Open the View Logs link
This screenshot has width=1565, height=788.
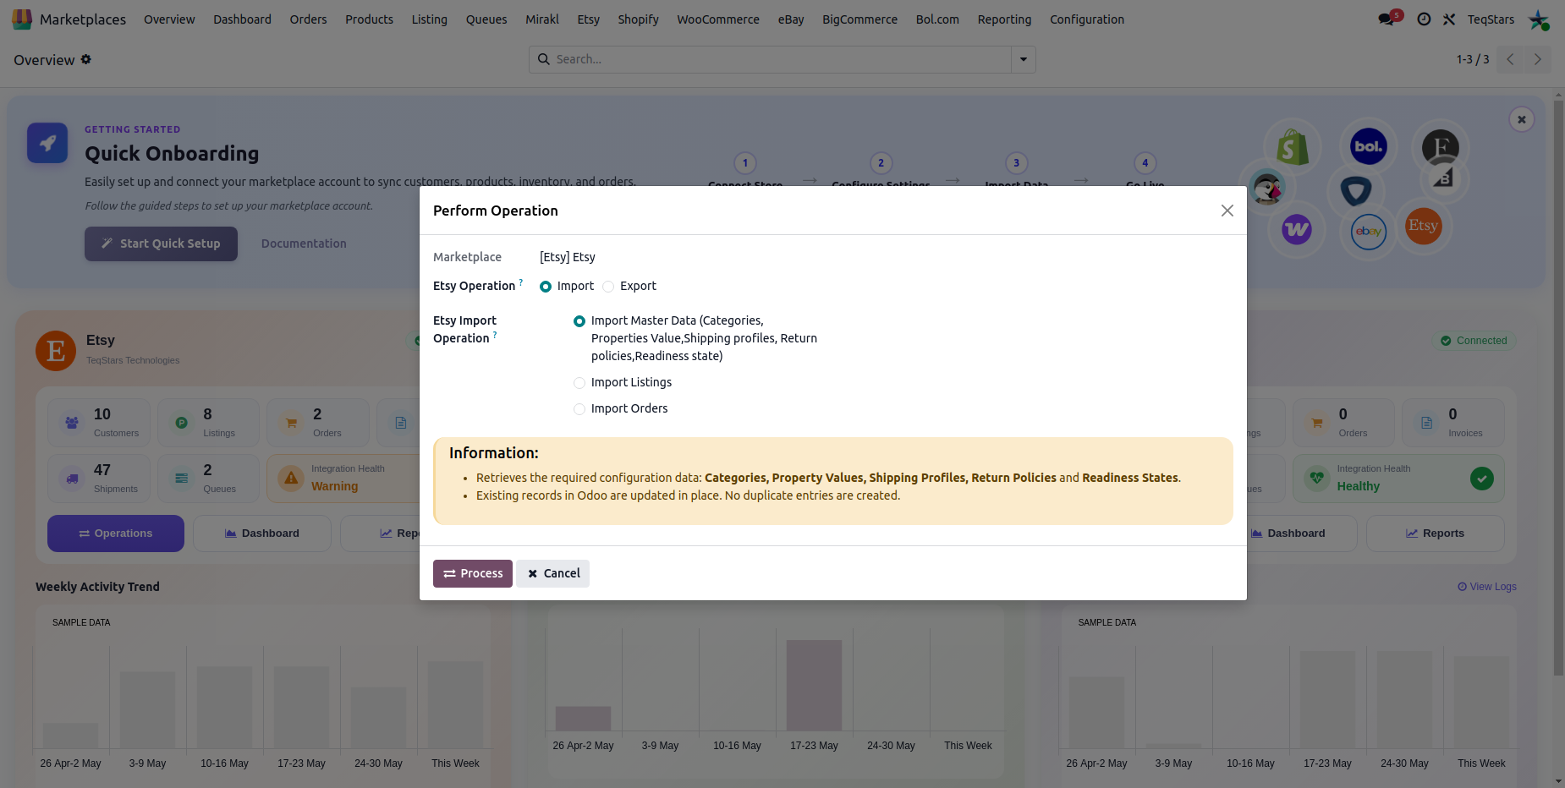pos(1487,587)
